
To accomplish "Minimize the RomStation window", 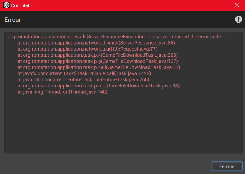I will (x=199, y=5).
